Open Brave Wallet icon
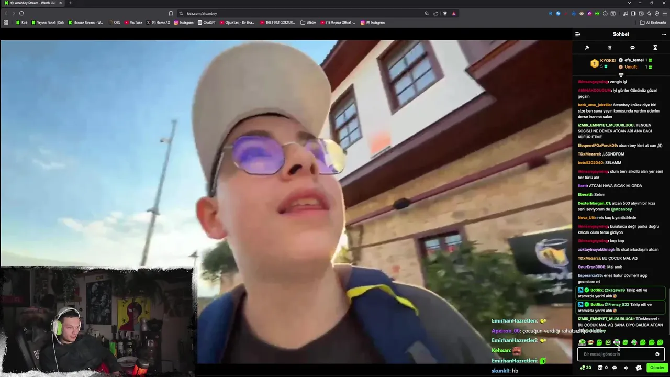Screen dimensions: 670x377 [641, 13]
